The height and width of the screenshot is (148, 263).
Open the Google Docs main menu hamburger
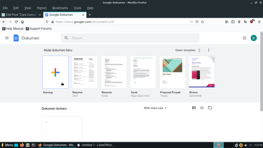coord(7,38)
